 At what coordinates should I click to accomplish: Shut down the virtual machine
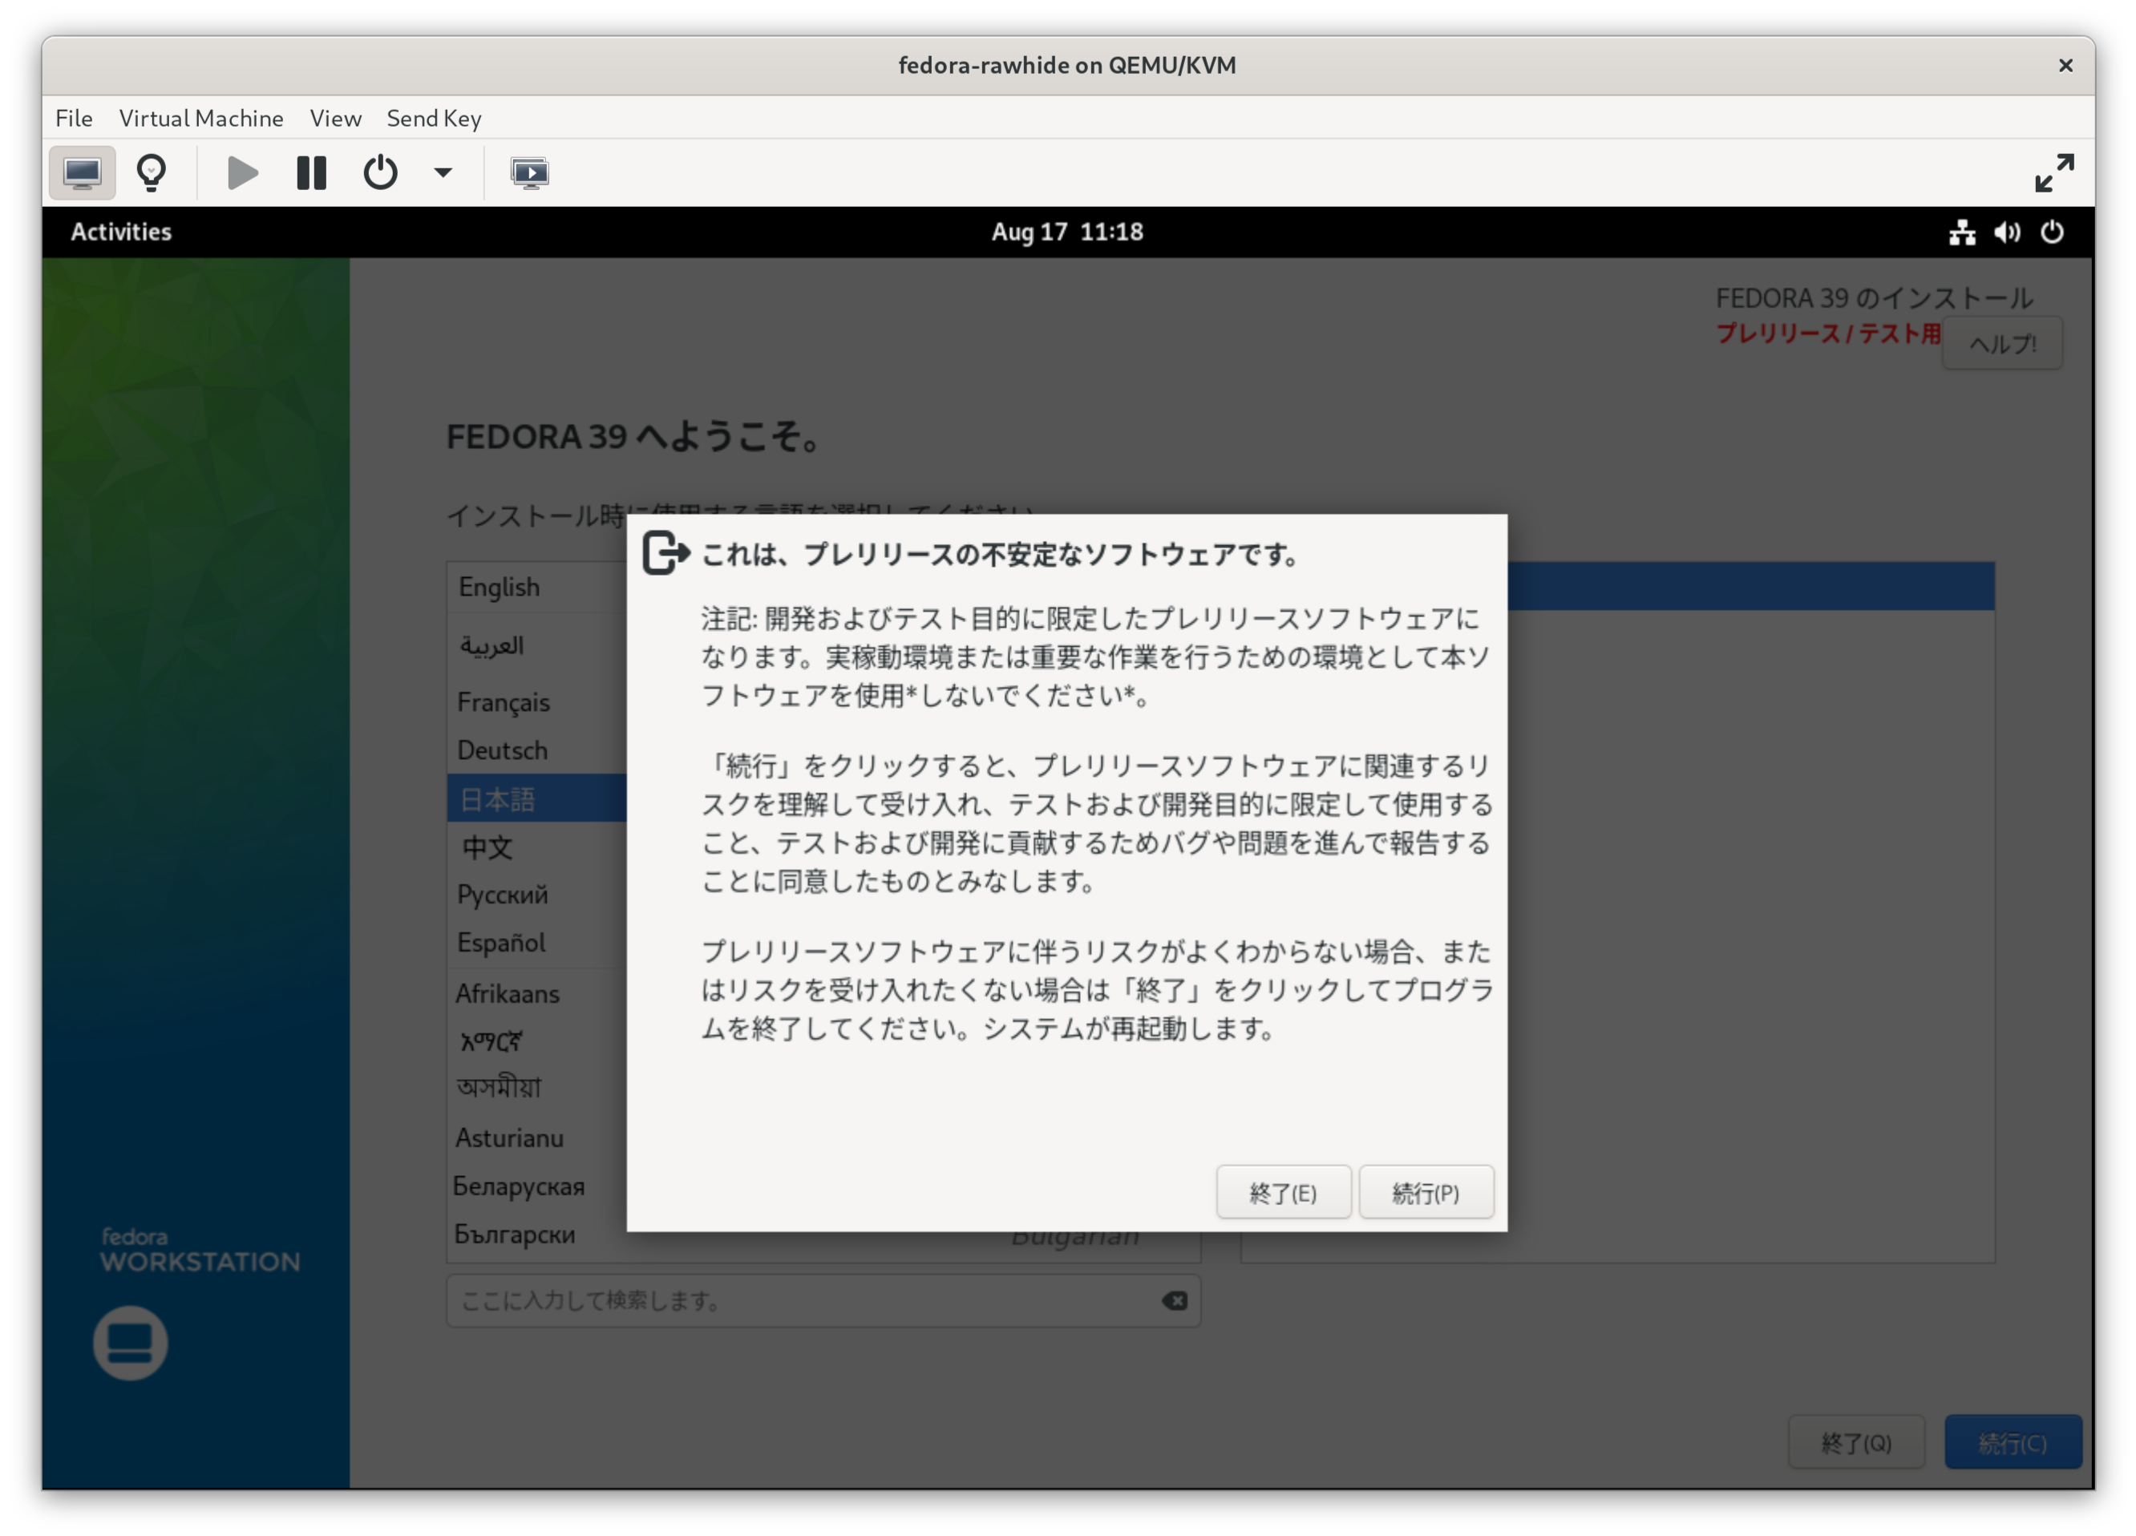point(381,172)
